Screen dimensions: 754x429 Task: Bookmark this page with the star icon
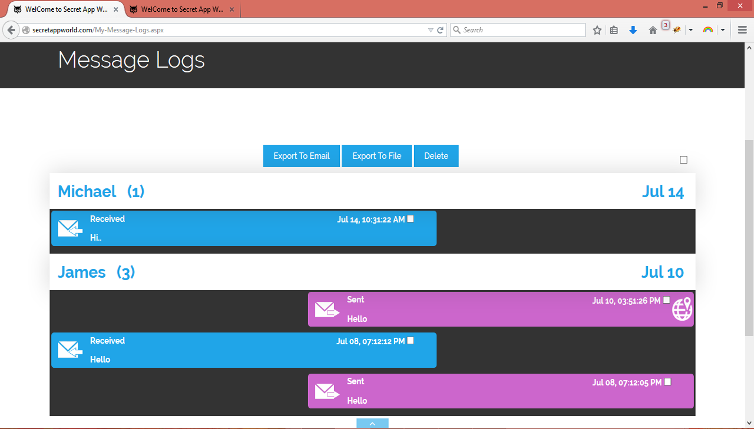click(x=597, y=30)
